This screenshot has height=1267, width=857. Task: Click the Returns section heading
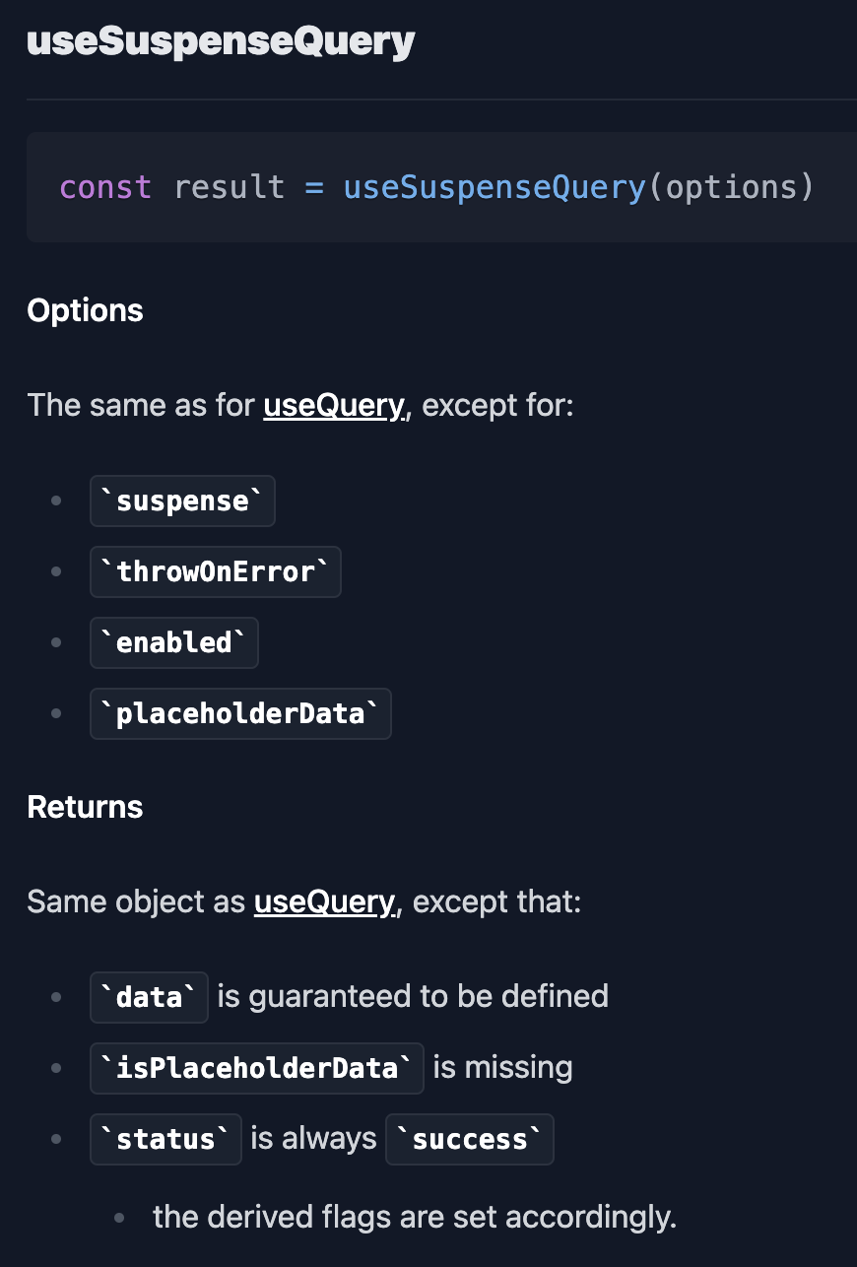(x=86, y=807)
